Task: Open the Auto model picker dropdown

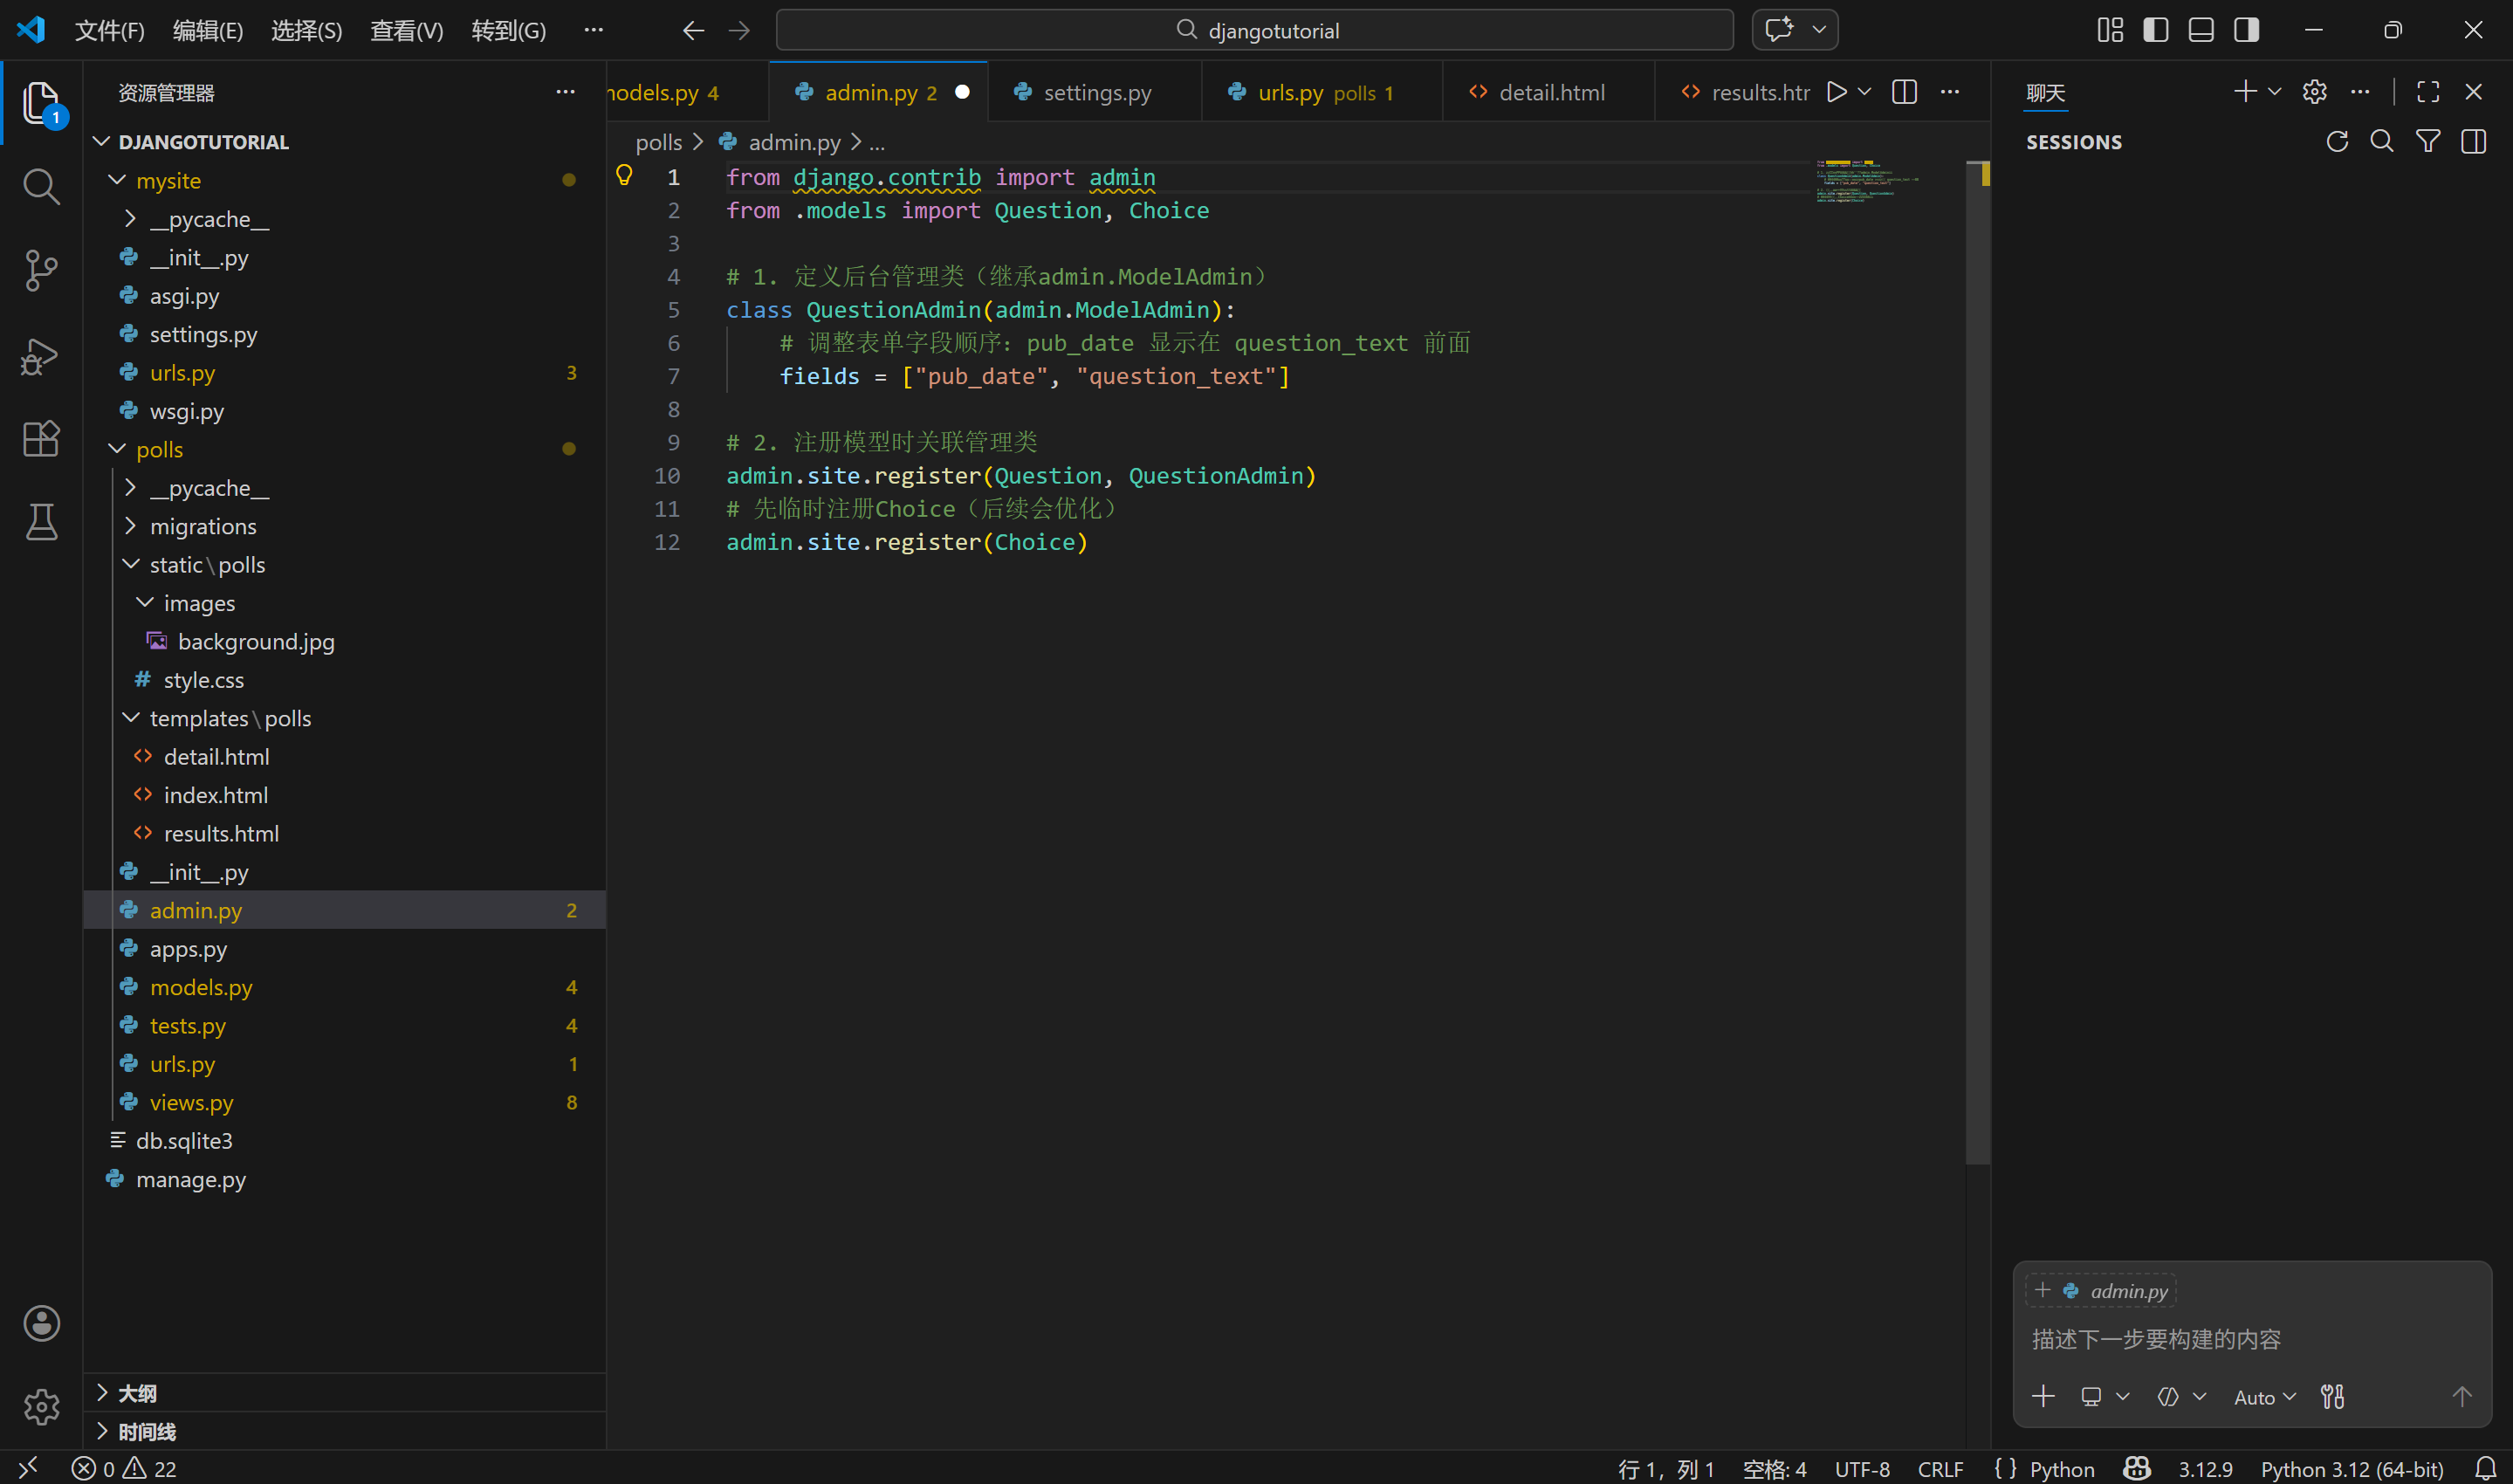Action: [2264, 1397]
